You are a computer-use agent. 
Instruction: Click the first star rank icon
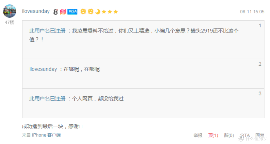click(x=104, y=12)
